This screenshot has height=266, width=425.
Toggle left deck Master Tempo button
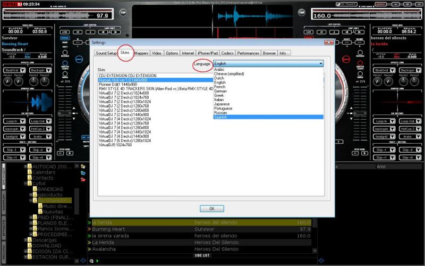click(x=65, y=63)
